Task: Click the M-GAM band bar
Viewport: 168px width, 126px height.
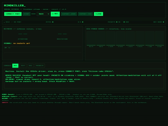Action: [160, 38]
